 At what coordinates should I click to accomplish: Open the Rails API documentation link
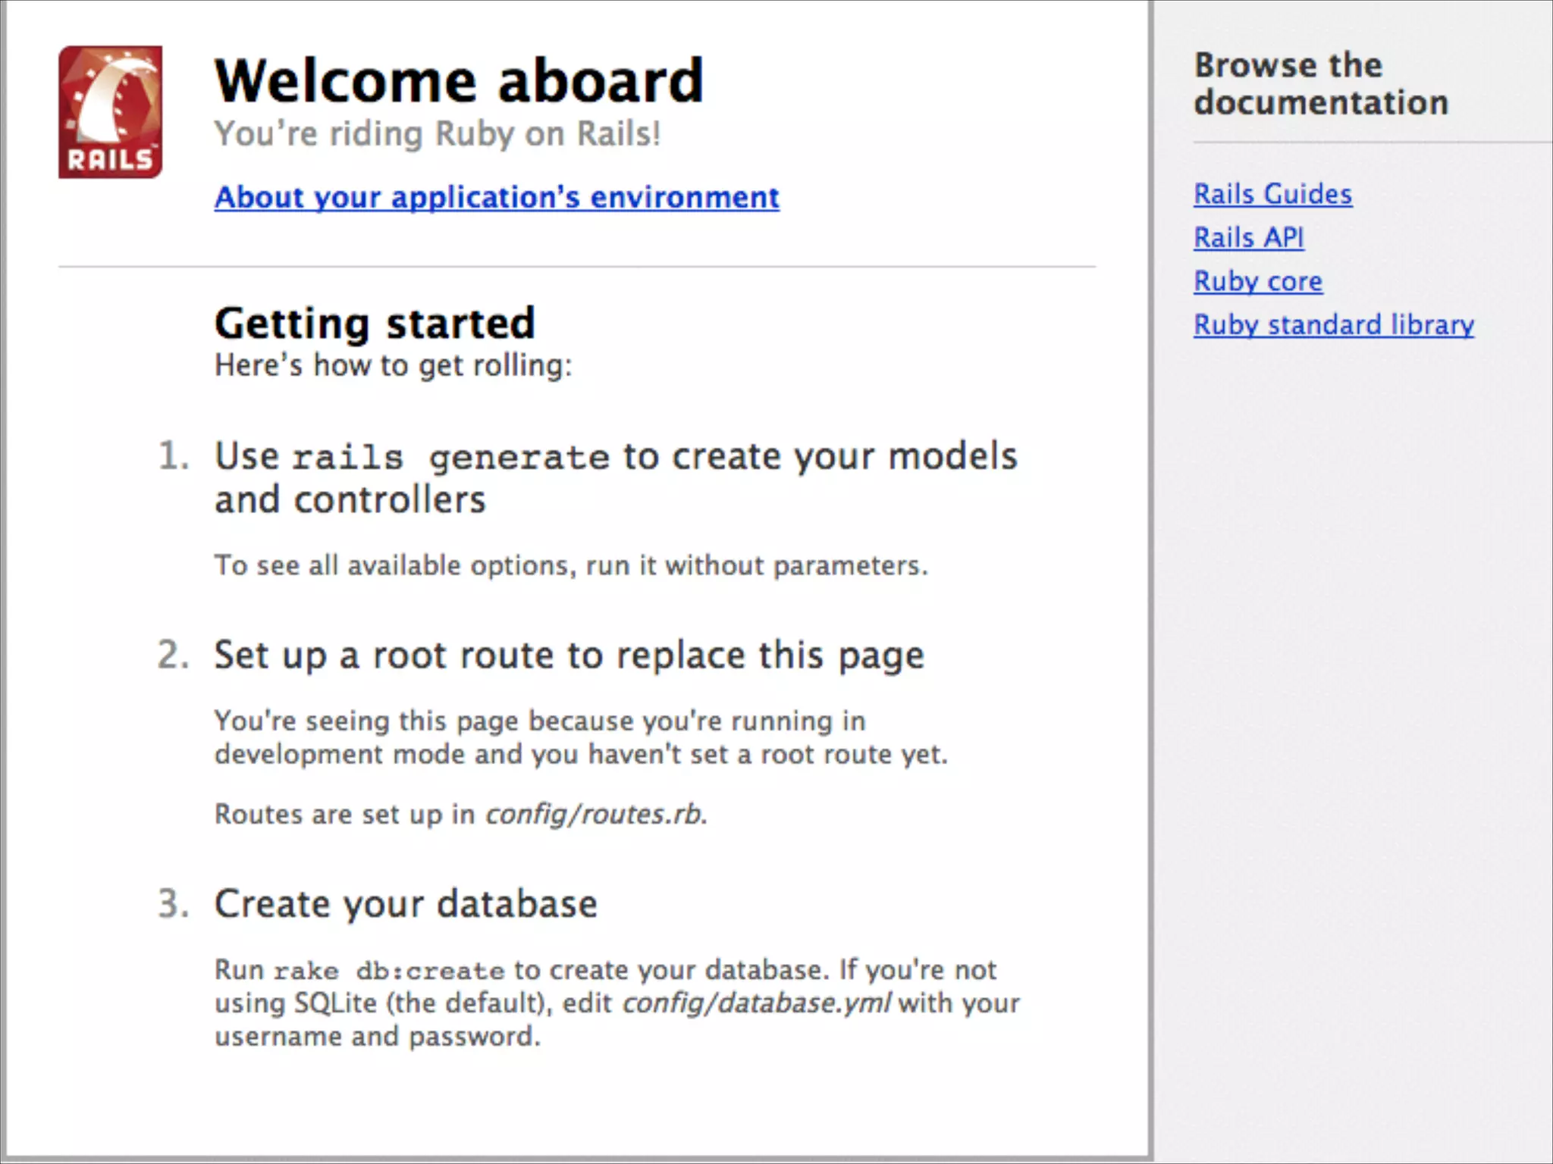(x=1248, y=238)
